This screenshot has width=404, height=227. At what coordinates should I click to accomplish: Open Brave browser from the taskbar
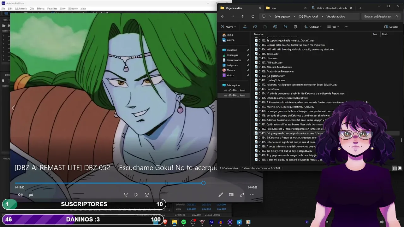point(165,222)
